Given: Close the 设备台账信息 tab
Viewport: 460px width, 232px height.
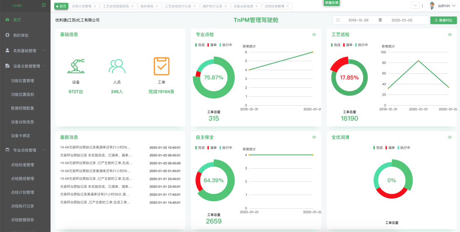Looking at the screenshot, I should tap(258, 6).
